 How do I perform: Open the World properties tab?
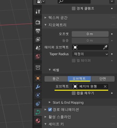38,56
